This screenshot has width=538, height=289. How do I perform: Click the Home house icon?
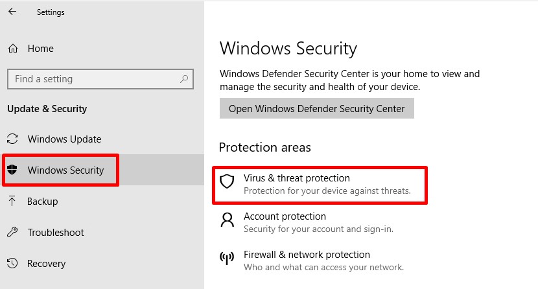point(13,49)
